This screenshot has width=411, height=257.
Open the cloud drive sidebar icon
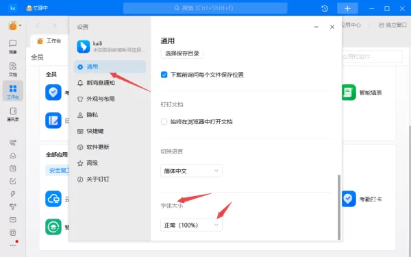12,156
